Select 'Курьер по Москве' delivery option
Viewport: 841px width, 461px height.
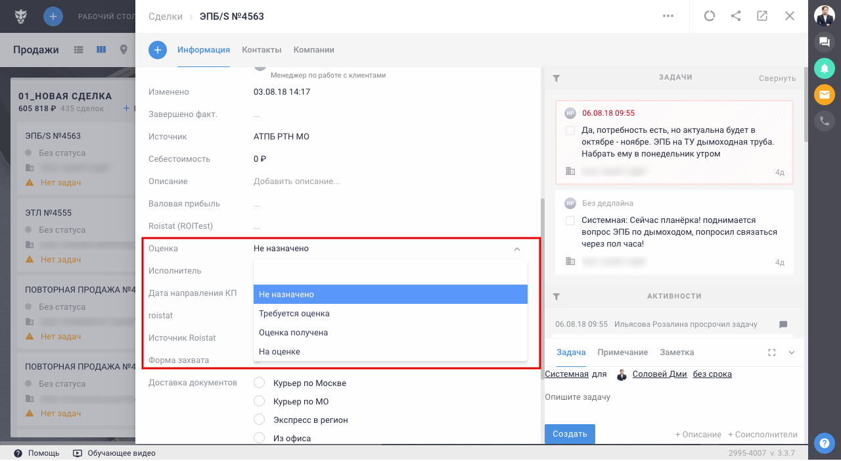(260, 383)
